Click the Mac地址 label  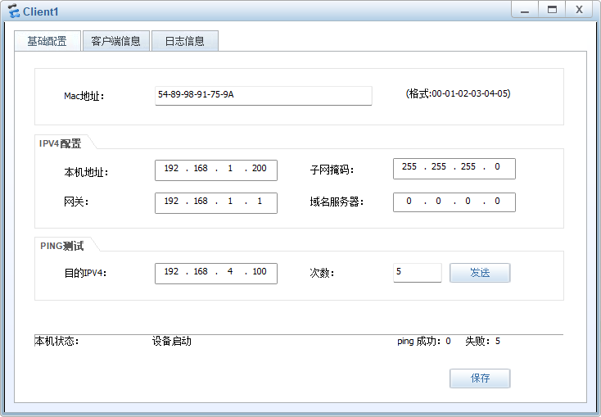(84, 96)
